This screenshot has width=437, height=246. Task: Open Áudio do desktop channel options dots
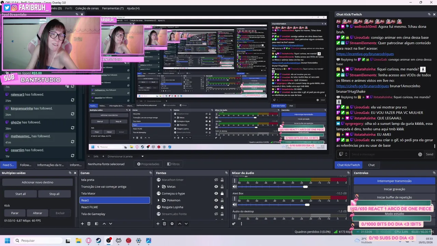235,217
